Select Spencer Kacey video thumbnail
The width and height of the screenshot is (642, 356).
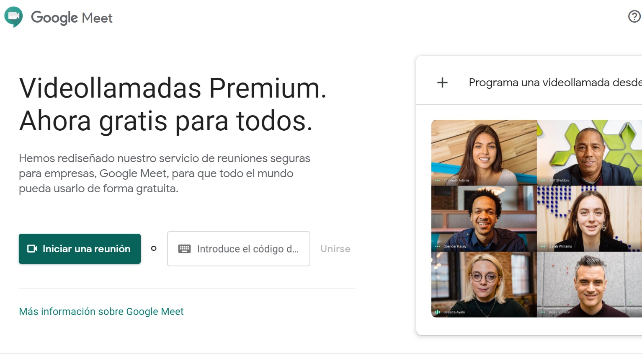pyautogui.click(x=484, y=219)
